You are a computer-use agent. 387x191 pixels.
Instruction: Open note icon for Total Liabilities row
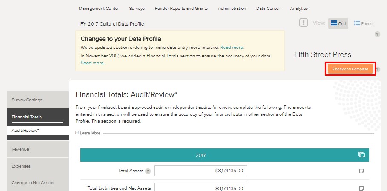pyautogui.click(x=361, y=188)
